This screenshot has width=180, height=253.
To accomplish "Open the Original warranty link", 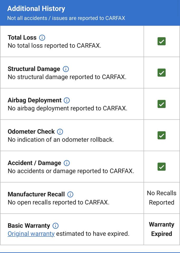I will (31, 234).
